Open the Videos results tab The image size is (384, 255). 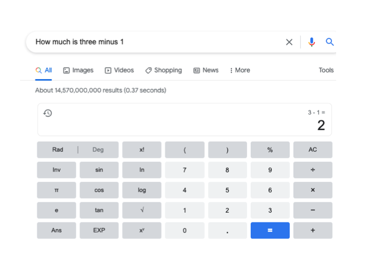119,70
